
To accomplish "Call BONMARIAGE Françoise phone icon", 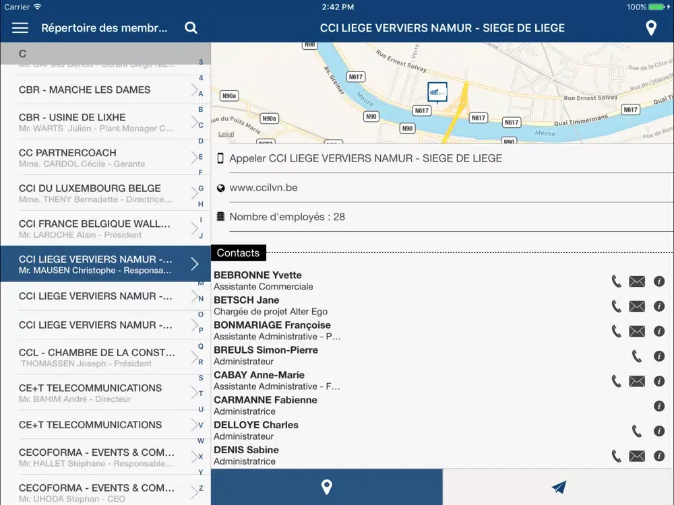I will pos(617,331).
